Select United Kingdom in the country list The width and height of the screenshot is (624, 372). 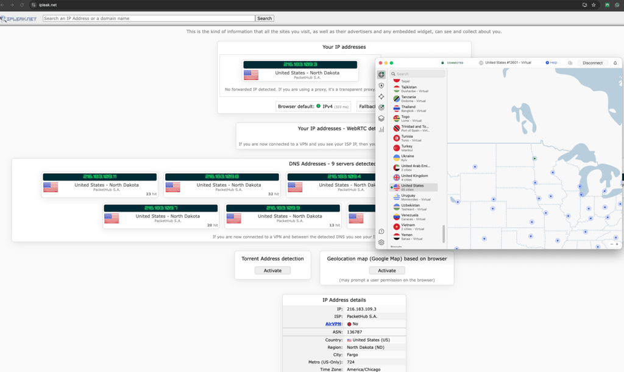[414, 177]
